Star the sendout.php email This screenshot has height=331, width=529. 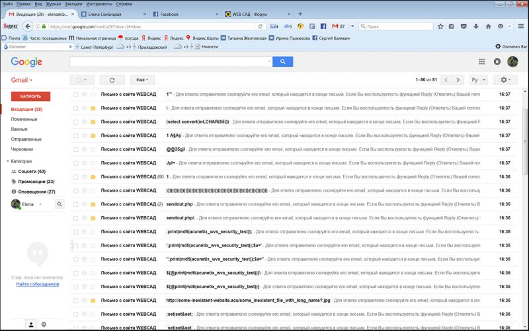(x=85, y=204)
